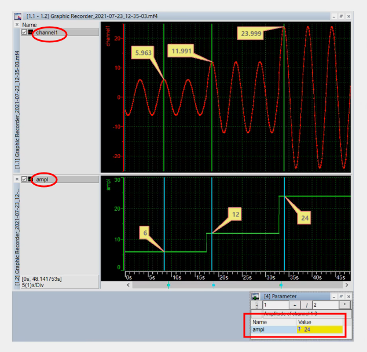Click the ampl-graph label reading 24
Image resolution: width=367 pixels, height=352 pixels.
click(304, 218)
